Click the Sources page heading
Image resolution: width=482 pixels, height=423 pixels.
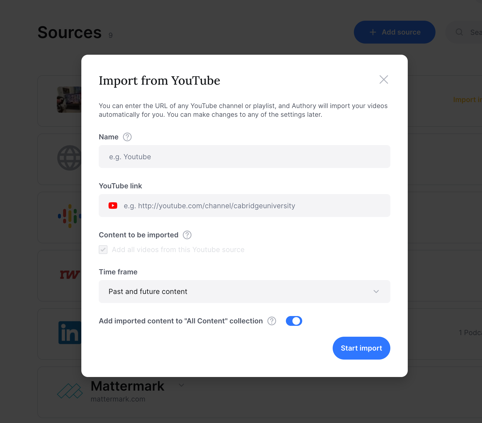[70, 32]
